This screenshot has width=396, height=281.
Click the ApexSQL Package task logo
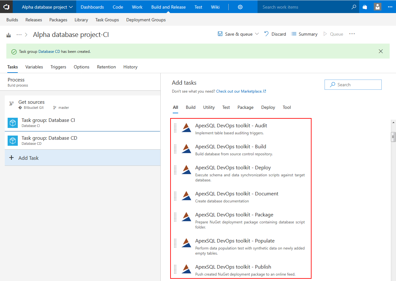(x=186, y=217)
